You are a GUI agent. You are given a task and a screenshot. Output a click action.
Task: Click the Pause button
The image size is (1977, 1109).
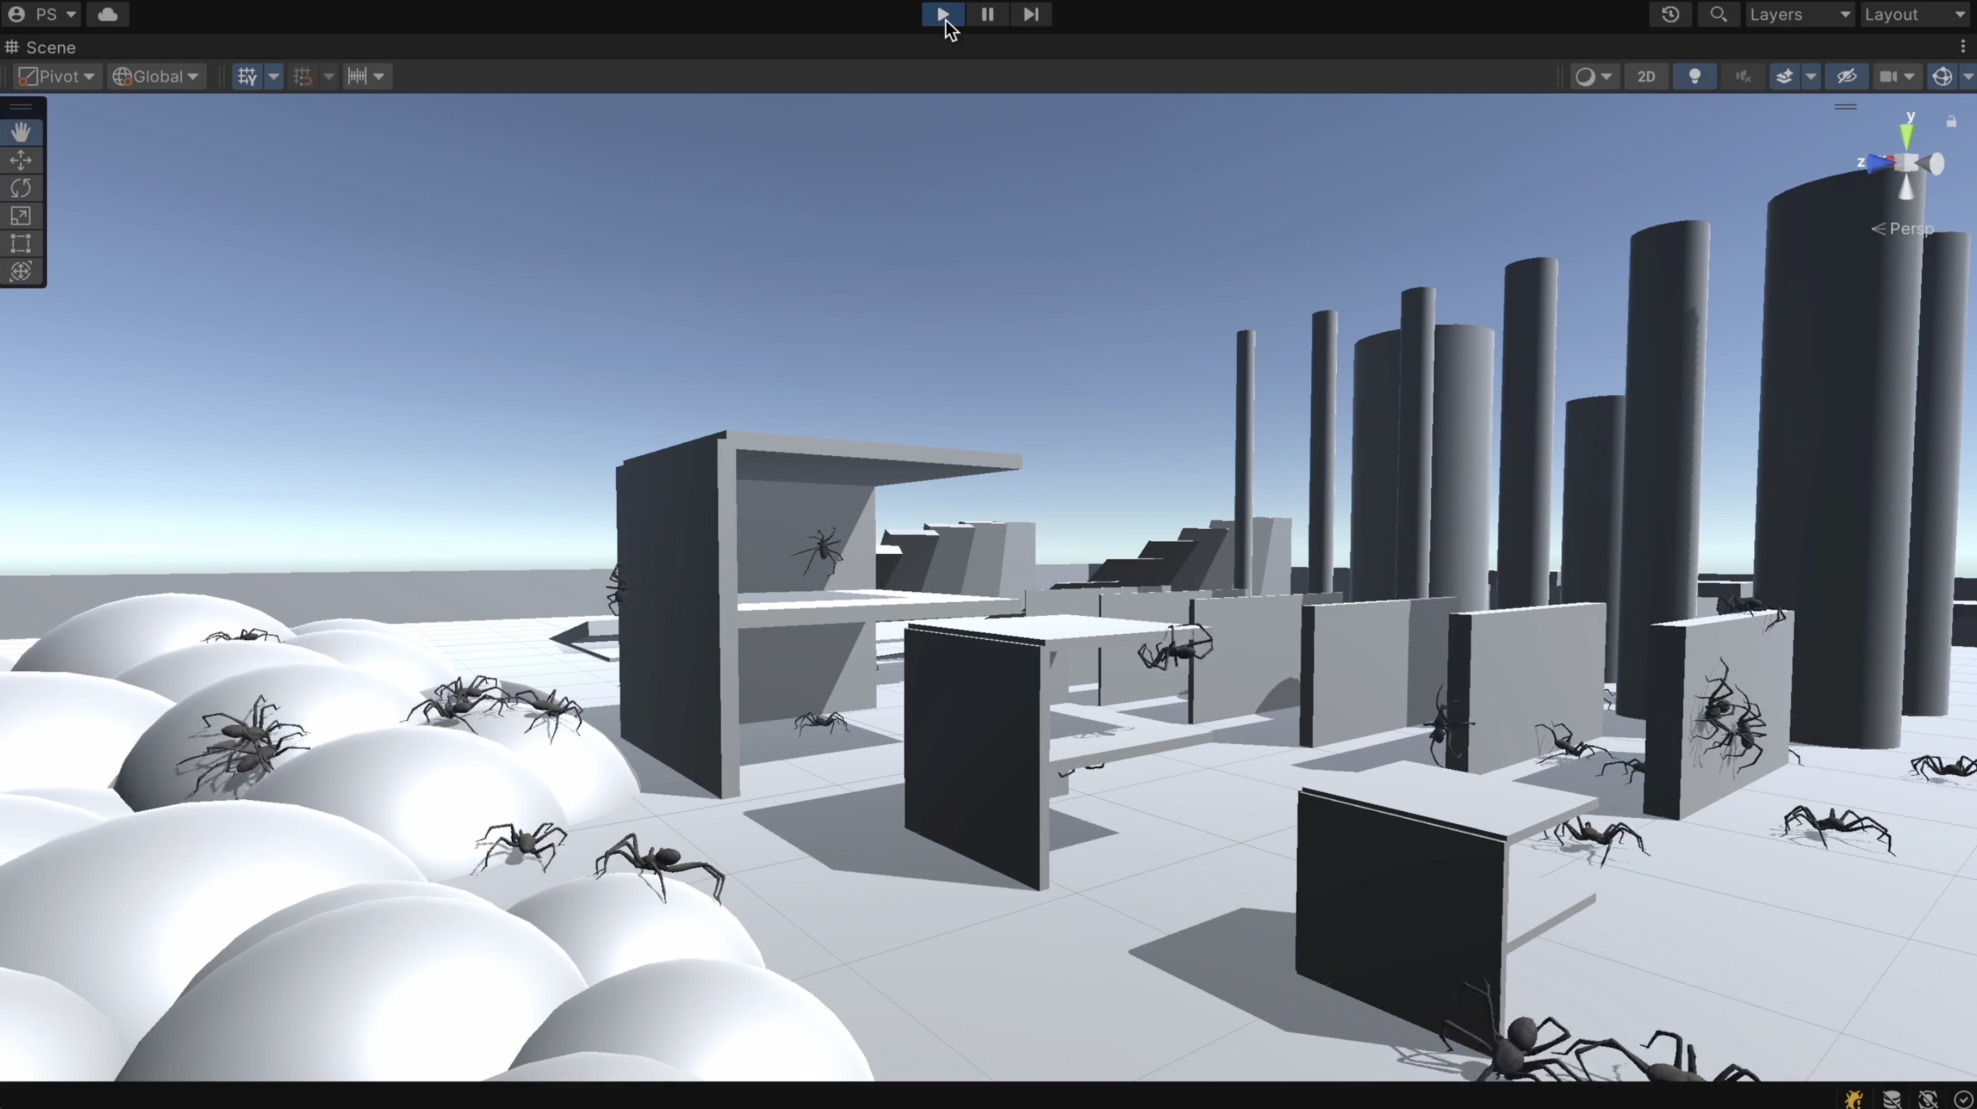click(x=987, y=14)
